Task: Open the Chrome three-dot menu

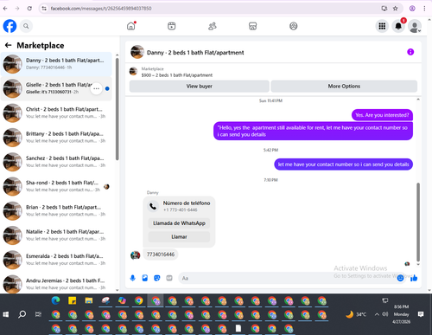Action: click(424, 9)
